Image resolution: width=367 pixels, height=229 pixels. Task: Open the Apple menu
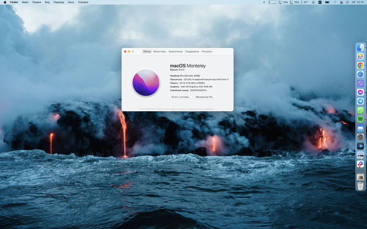5,2
